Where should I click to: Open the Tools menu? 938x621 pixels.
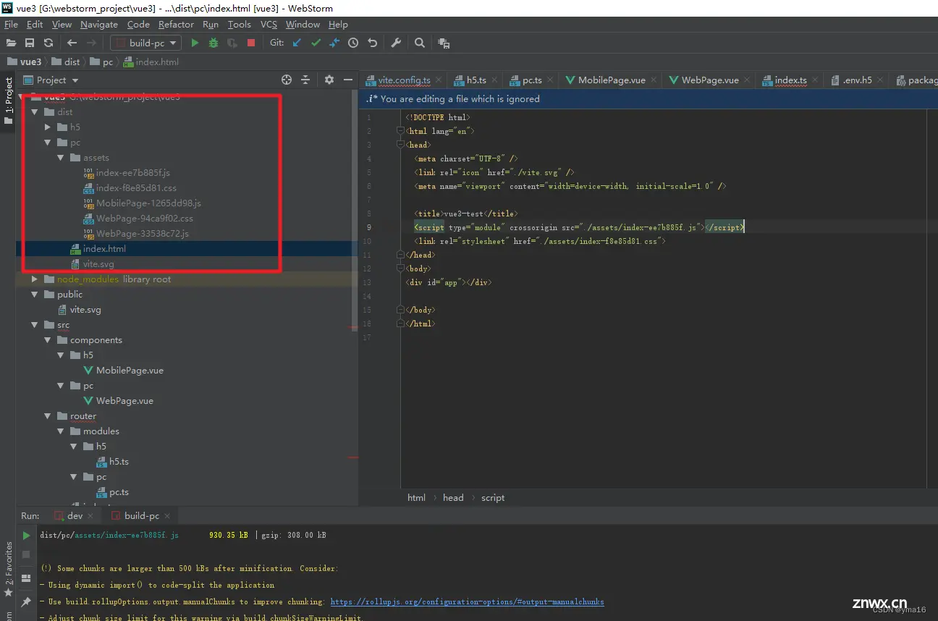pos(239,24)
